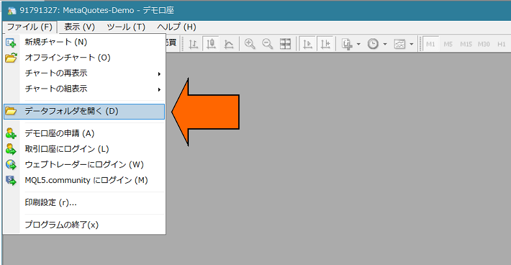Select the M30 timeframe button
Screen dimensions: 511x265
[x=484, y=44]
